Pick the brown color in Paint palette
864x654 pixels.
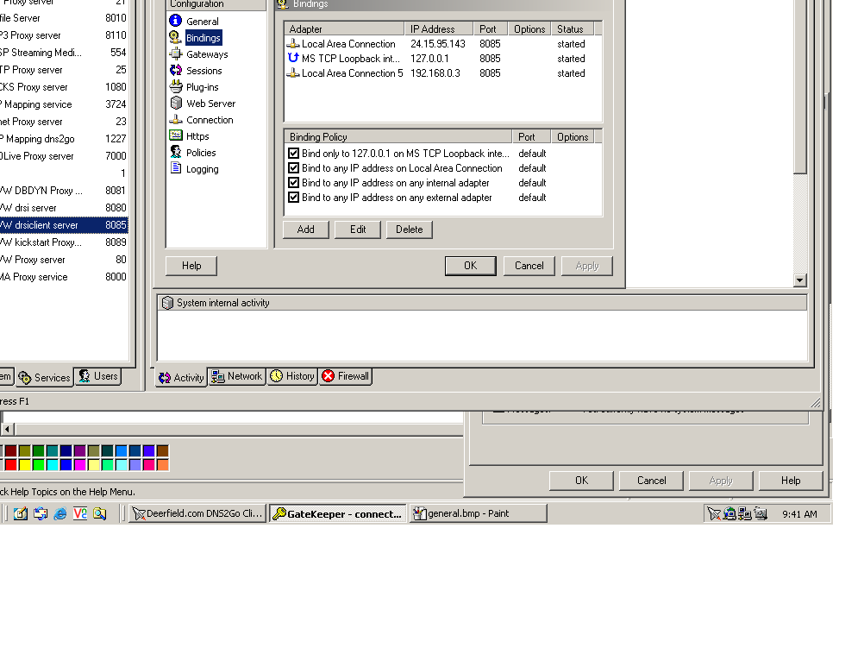(x=163, y=451)
